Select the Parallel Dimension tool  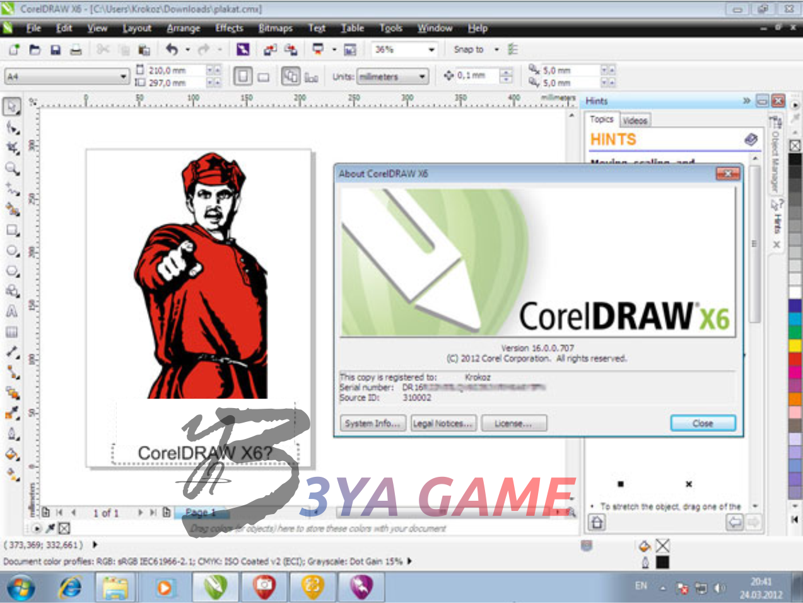12,352
